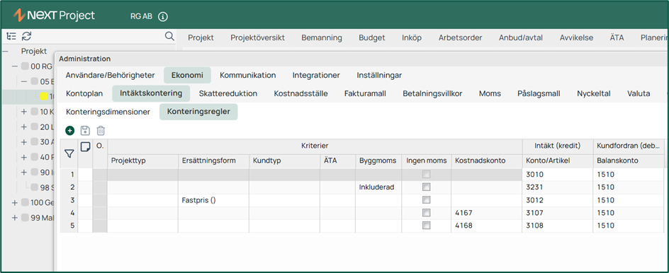
Task: Check the box beside 10 K project
Action: pyautogui.click(x=35, y=112)
